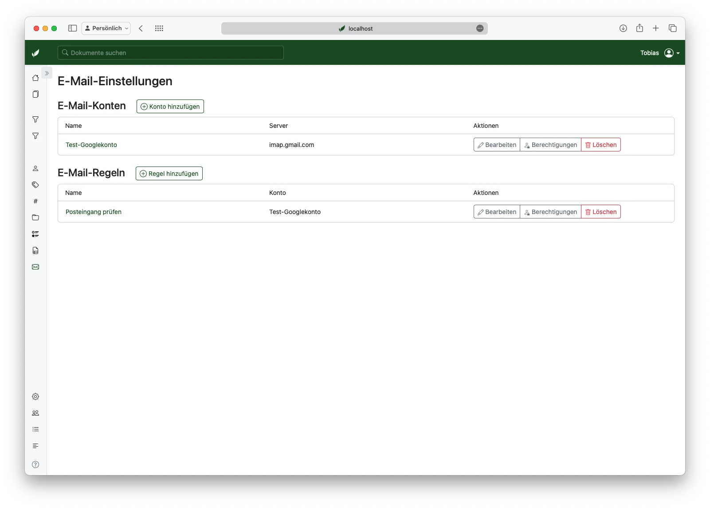Edit the Test-Googlekonto mail account
This screenshot has height=508, width=710.
click(x=497, y=145)
